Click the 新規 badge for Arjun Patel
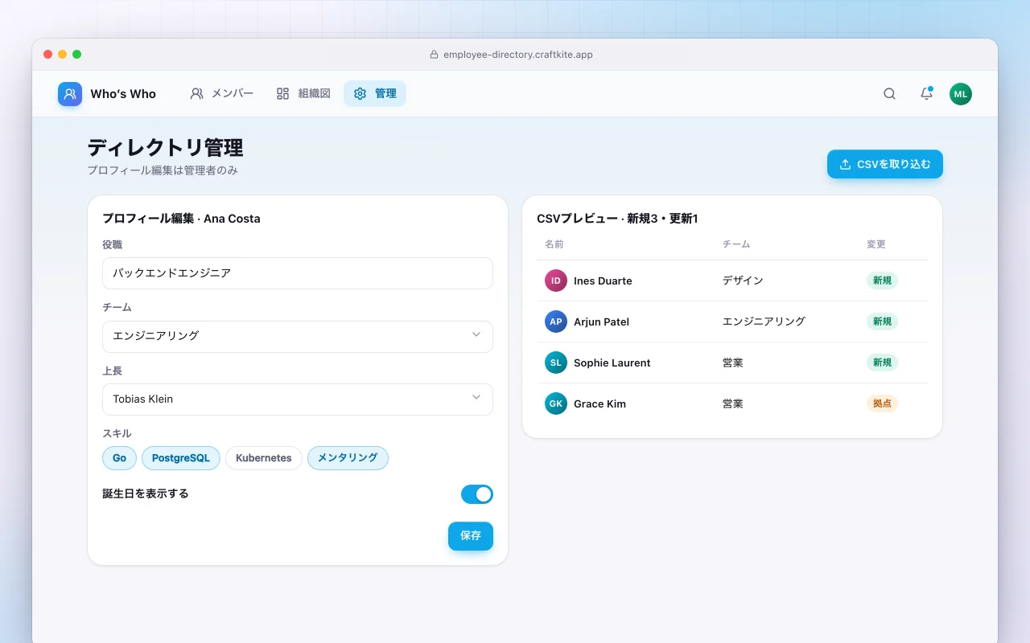 [882, 321]
